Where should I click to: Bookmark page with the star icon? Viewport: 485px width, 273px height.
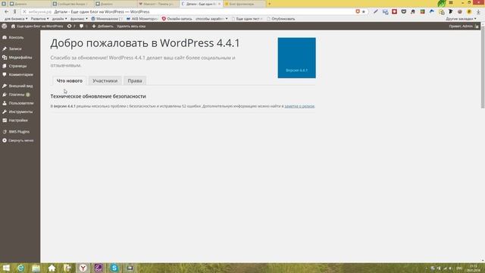(364, 12)
